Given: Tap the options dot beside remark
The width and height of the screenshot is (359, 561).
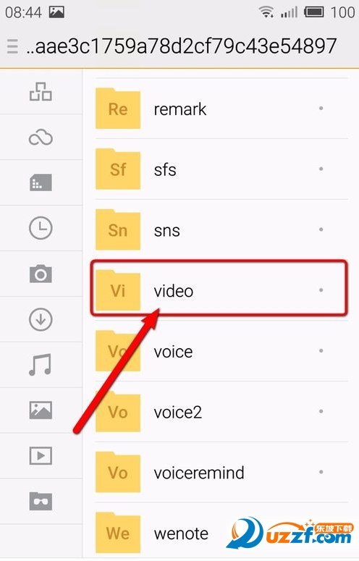Looking at the screenshot, I should click(x=321, y=108).
